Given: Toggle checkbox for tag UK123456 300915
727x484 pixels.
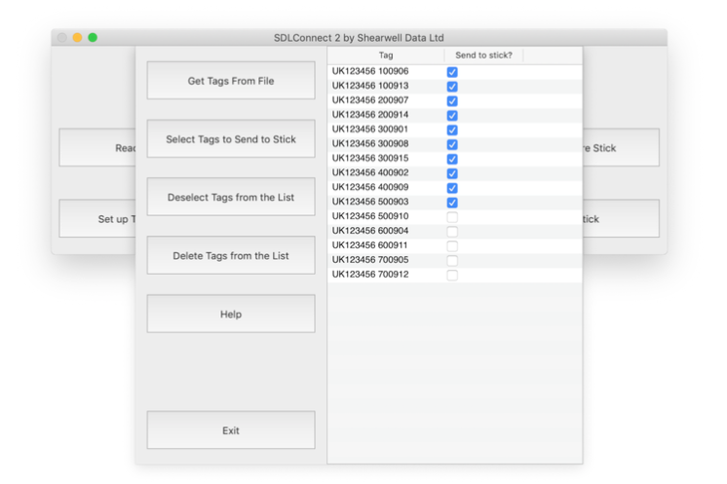Looking at the screenshot, I should (x=452, y=159).
